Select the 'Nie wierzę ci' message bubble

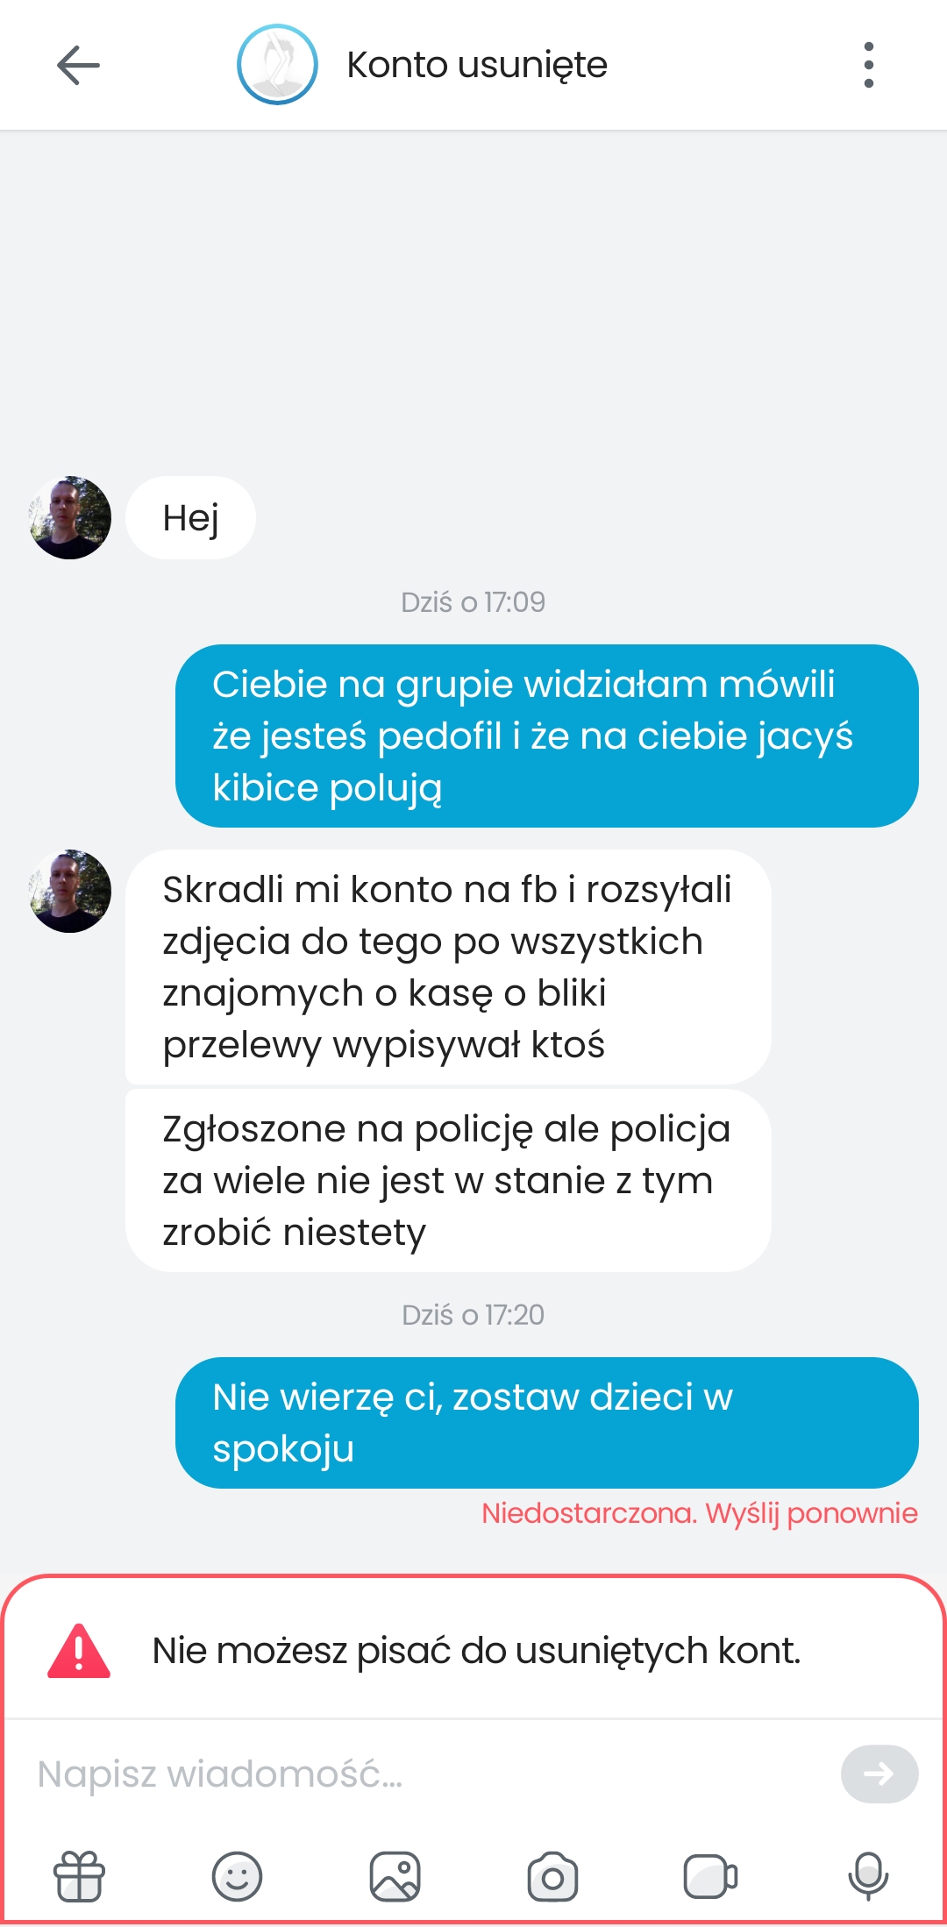point(547,1423)
